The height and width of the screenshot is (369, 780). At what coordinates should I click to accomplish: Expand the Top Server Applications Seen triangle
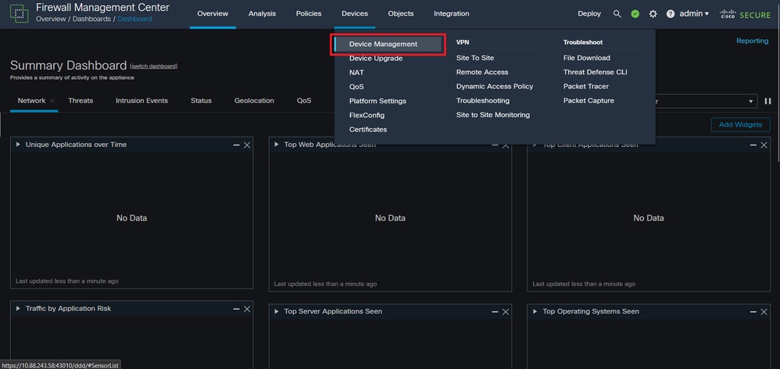[277, 311]
